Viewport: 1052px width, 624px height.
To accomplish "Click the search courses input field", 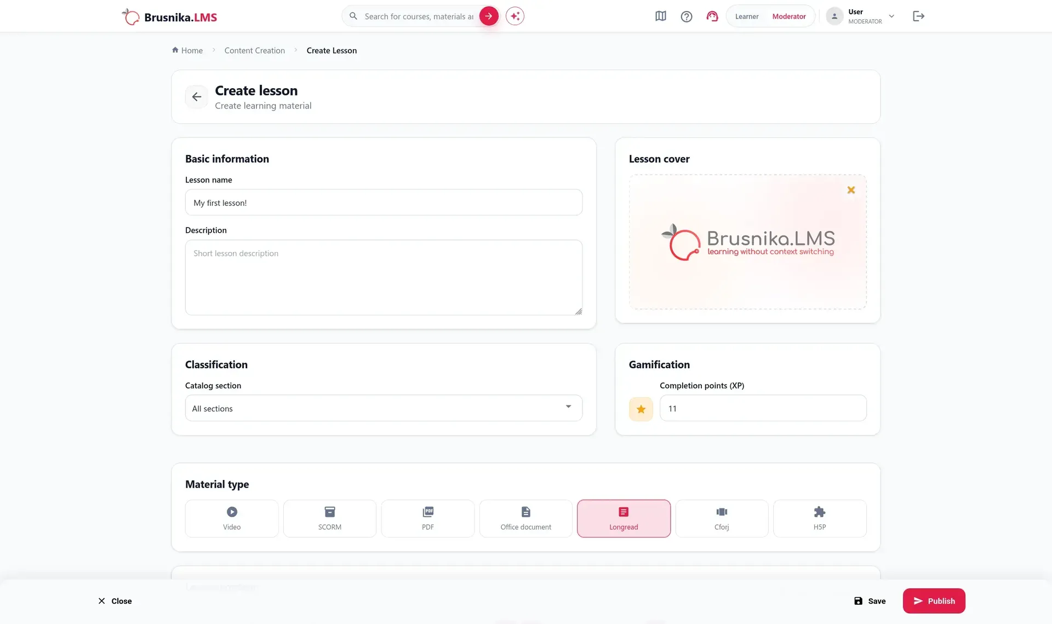I will [x=419, y=16].
